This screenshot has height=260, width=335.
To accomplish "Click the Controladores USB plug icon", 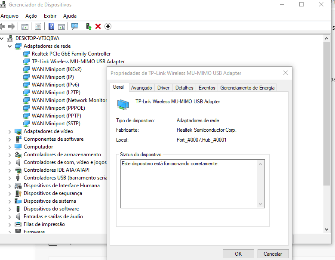I will [18, 178].
